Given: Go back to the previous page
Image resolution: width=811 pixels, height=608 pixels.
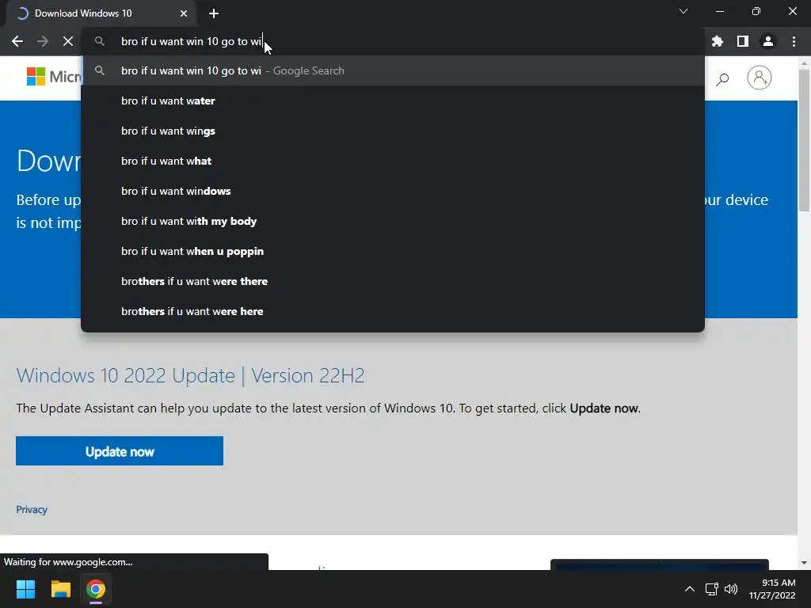Looking at the screenshot, I should pyautogui.click(x=17, y=41).
